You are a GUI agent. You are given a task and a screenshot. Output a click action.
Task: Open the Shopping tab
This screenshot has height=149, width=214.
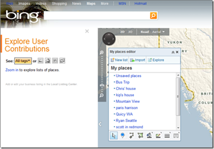tap(59, 3)
